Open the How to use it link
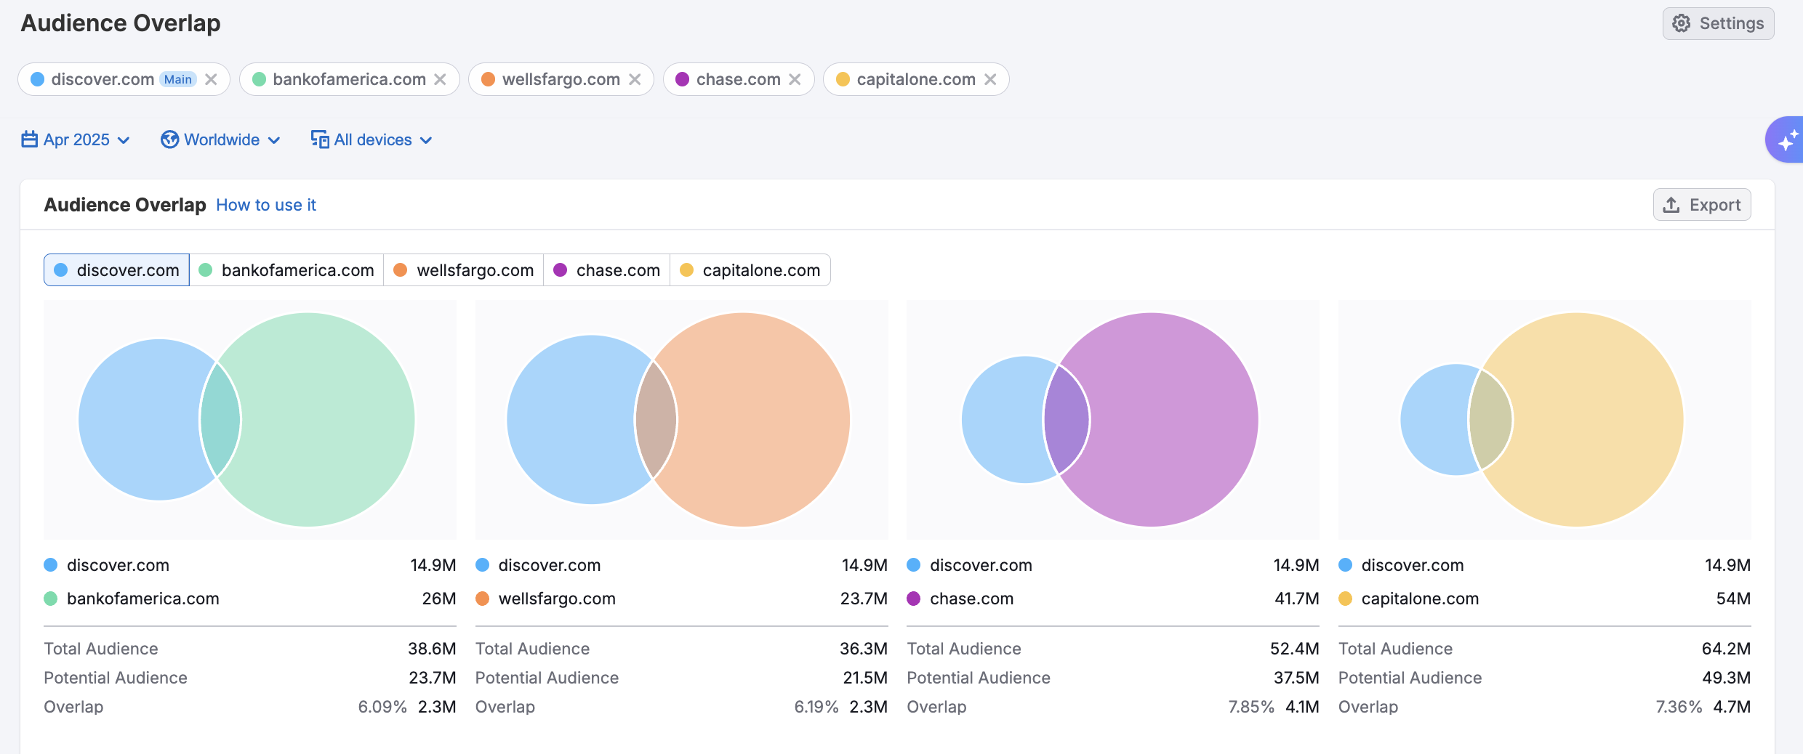This screenshot has height=754, width=1803. [x=266, y=205]
